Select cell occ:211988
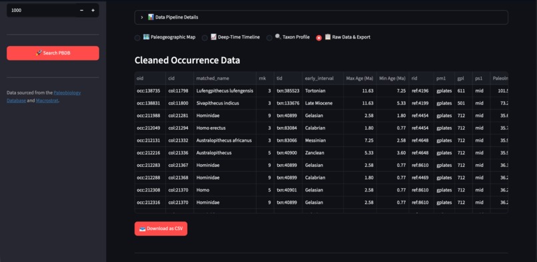 150,116
